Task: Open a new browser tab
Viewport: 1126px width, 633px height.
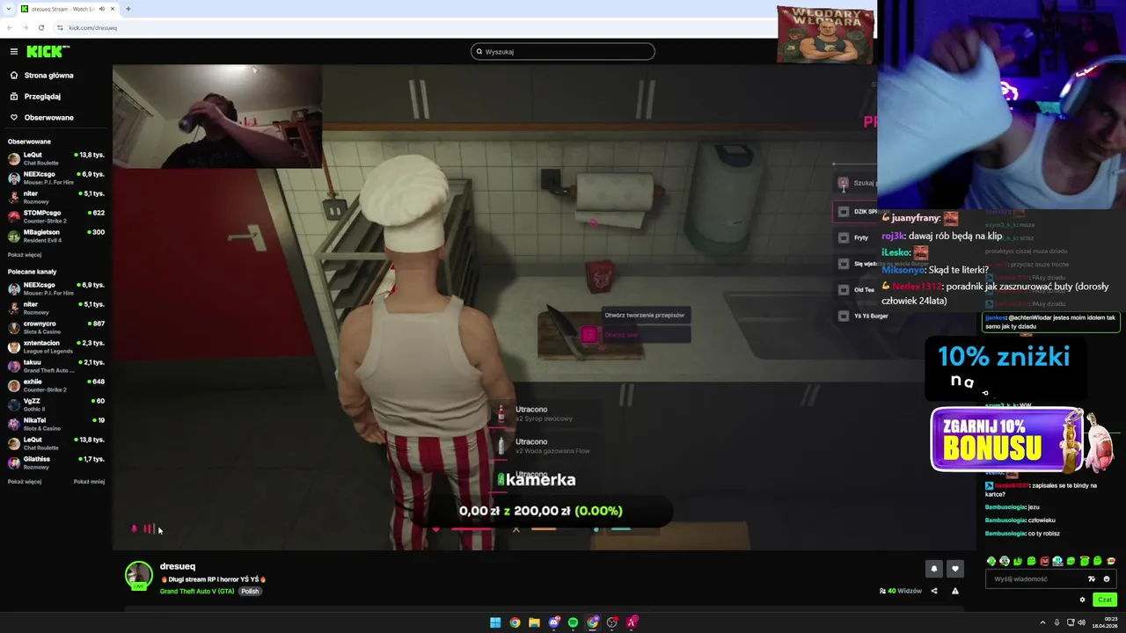Action: pyautogui.click(x=128, y=9)
